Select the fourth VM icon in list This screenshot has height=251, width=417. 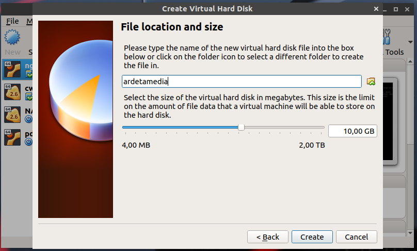point(12,137)
